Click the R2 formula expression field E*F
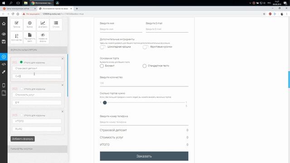The image size is (290, 163). point(37,103)
